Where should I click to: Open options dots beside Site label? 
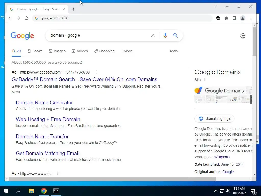pos(205,79)
